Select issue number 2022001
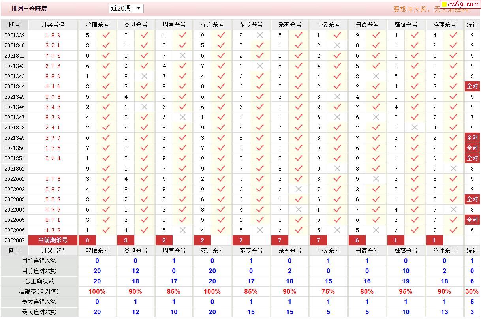The image size is (481, 319). [15, 179]
